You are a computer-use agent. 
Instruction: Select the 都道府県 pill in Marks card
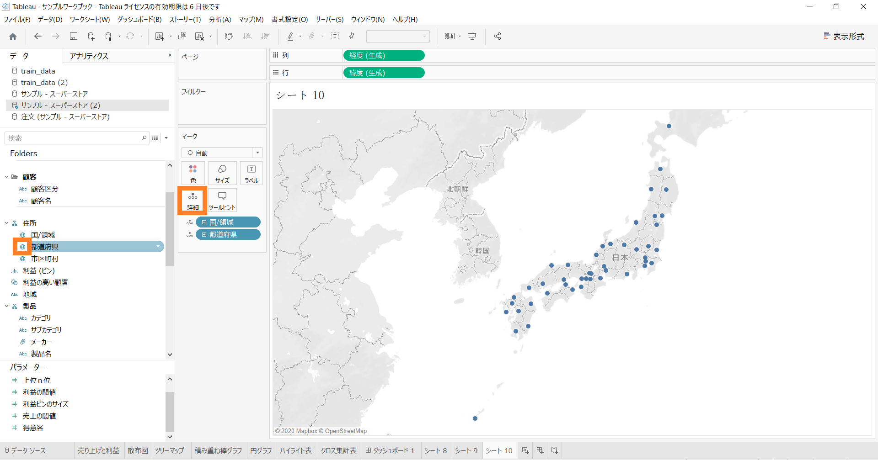pyautogui.click(x=228, y=234)
